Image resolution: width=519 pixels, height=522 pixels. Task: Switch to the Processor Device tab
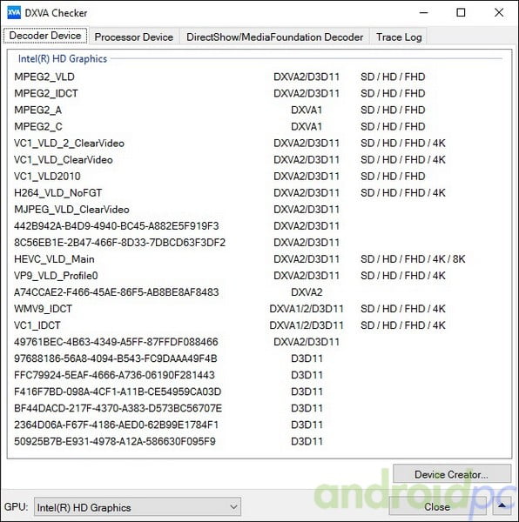(133, 37)
